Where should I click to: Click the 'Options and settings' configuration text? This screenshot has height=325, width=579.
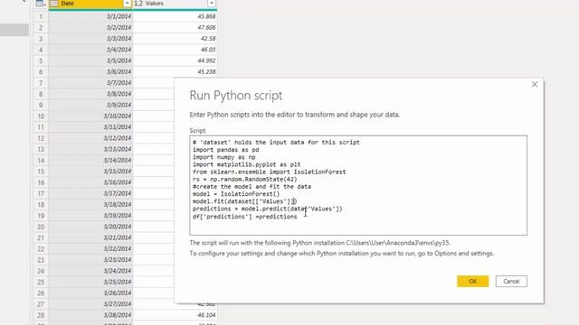coord(464,254)
